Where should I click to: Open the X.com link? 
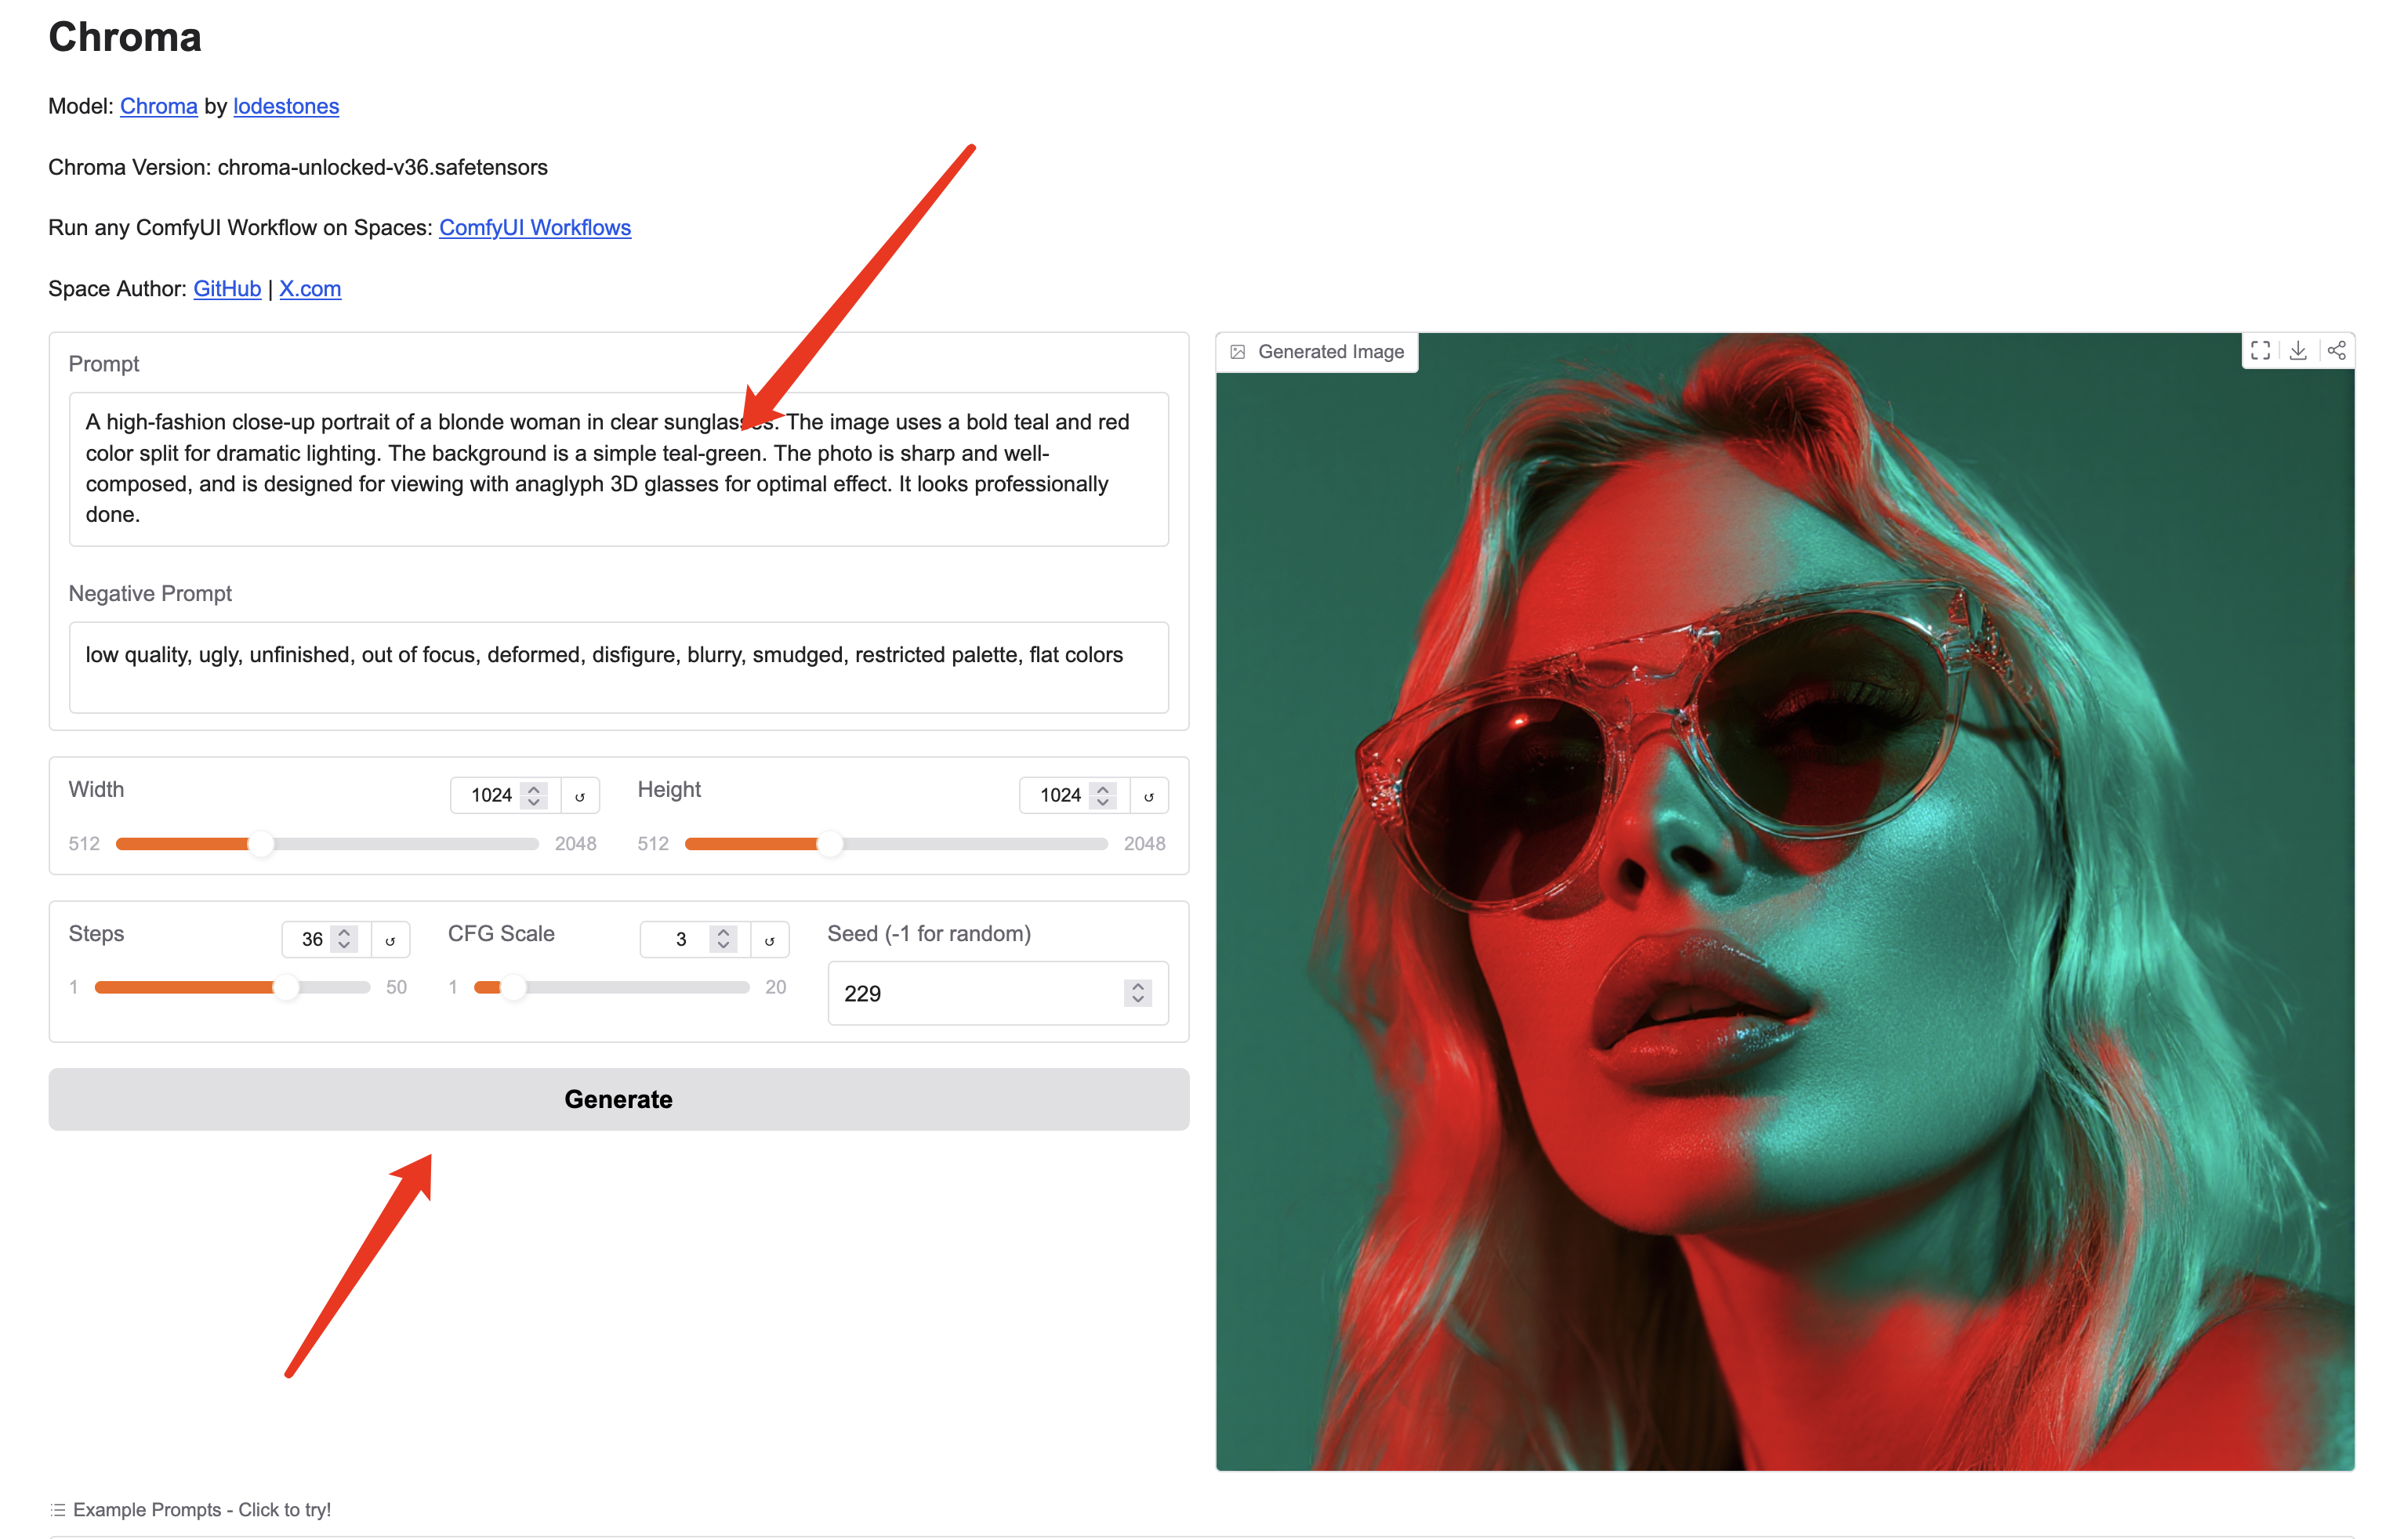(310, 289)
